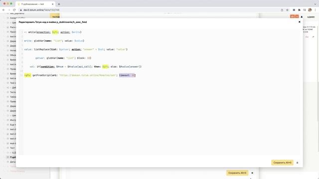Click the getFromScript uri string value
This screenshot has height=179, width=319.
[88, 75]
